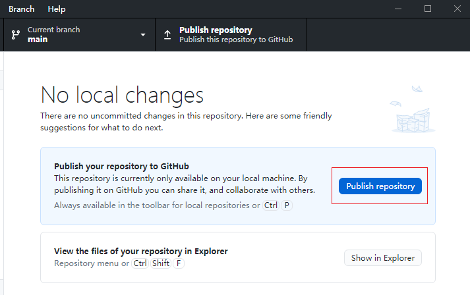Image resolution: width=470 pixels, height=295 pixels.
Task: Close the GitHub Desktop window
Action: tap(457, 9)
